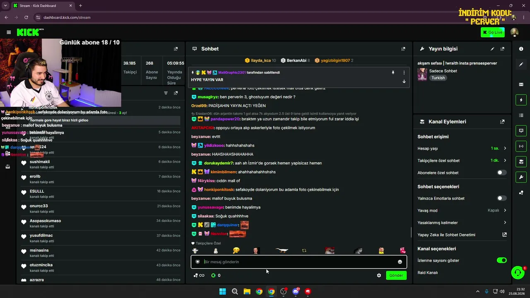The image size is (530, 298).
Task: Click the Turkish language tag
Action: click(438, 78)
